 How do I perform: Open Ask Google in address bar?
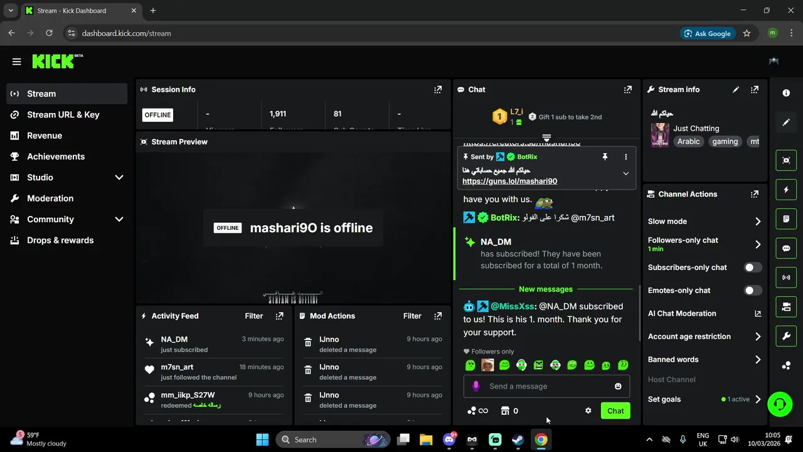pyautogui.click(x=708, y=33)
